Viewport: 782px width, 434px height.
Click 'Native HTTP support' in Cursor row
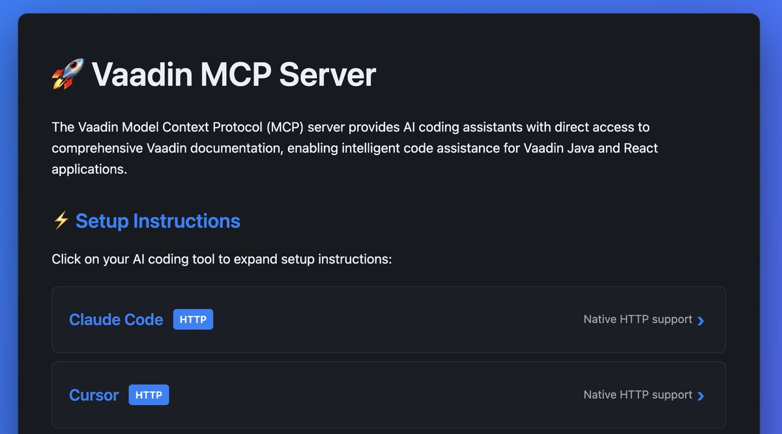tap(637, 395)
